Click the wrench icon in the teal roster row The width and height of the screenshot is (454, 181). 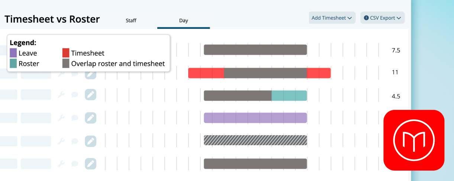pyautogui.click(x=62, y=95)
